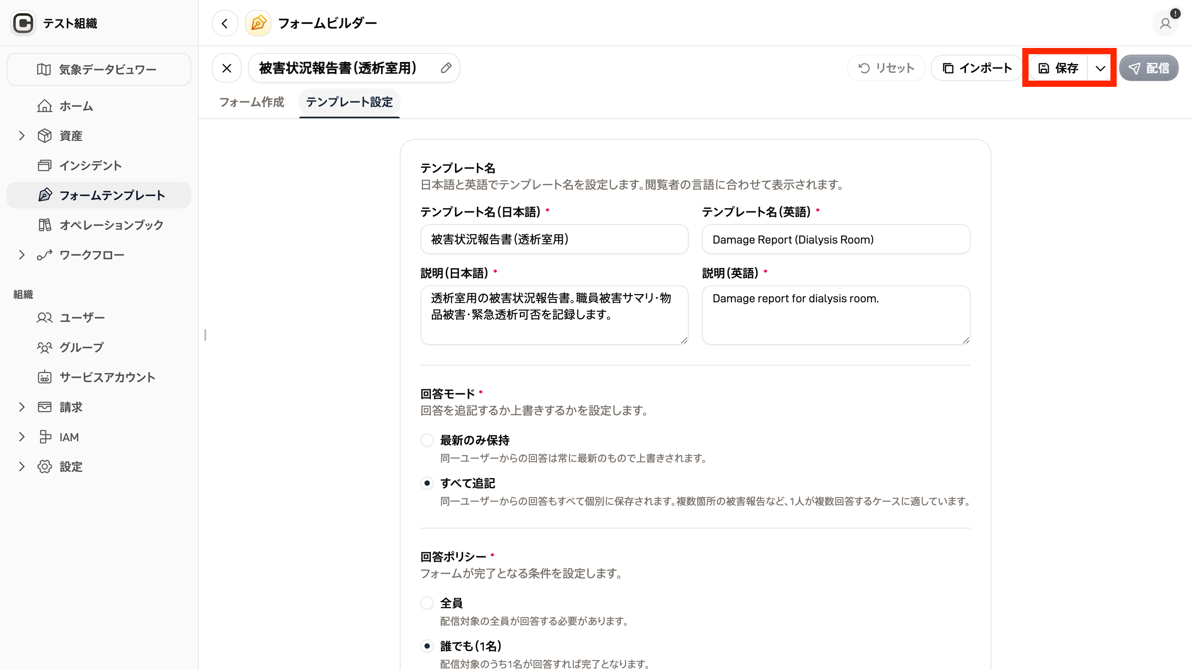Select the 全員 response policy radio button

427,603
